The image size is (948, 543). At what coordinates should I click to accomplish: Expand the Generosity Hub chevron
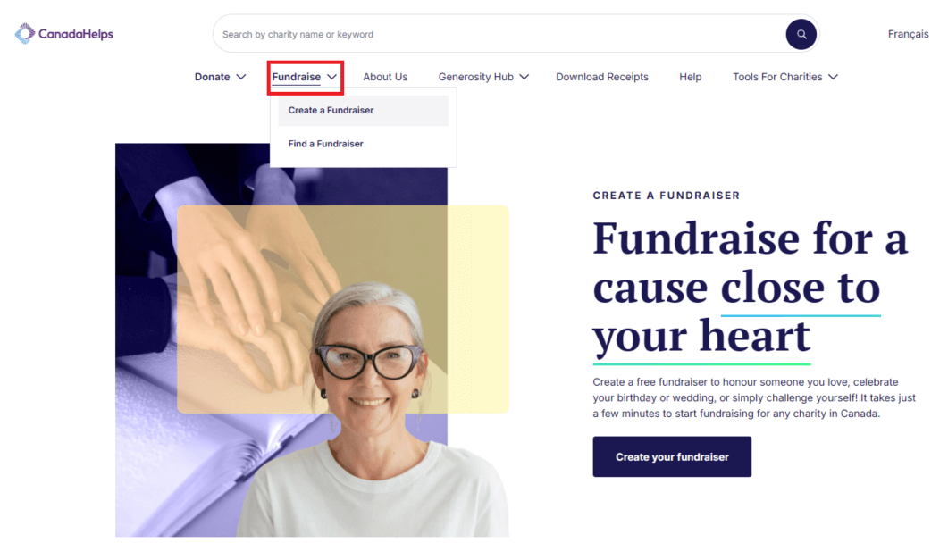(x=524, y=77)
